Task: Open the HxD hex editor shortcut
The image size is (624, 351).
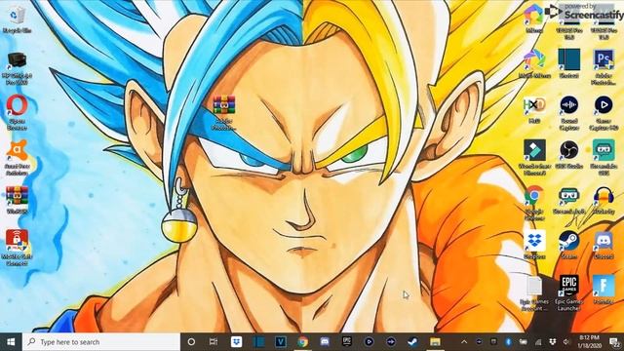Action: point(534,109)
